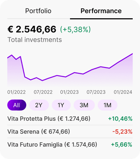This screenshot has height=159, width=140.
Task: Click the 01/2022 axis date label
Action: pyautogui.click(x=16, y=92)
